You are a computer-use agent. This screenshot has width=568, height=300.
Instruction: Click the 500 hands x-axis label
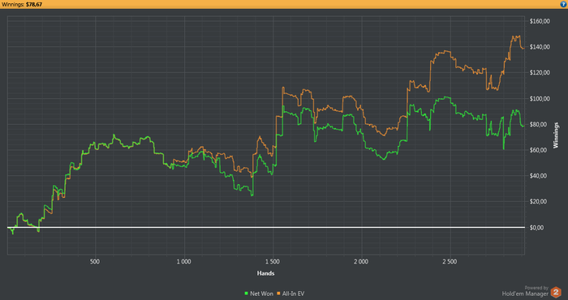pos(95,262)
